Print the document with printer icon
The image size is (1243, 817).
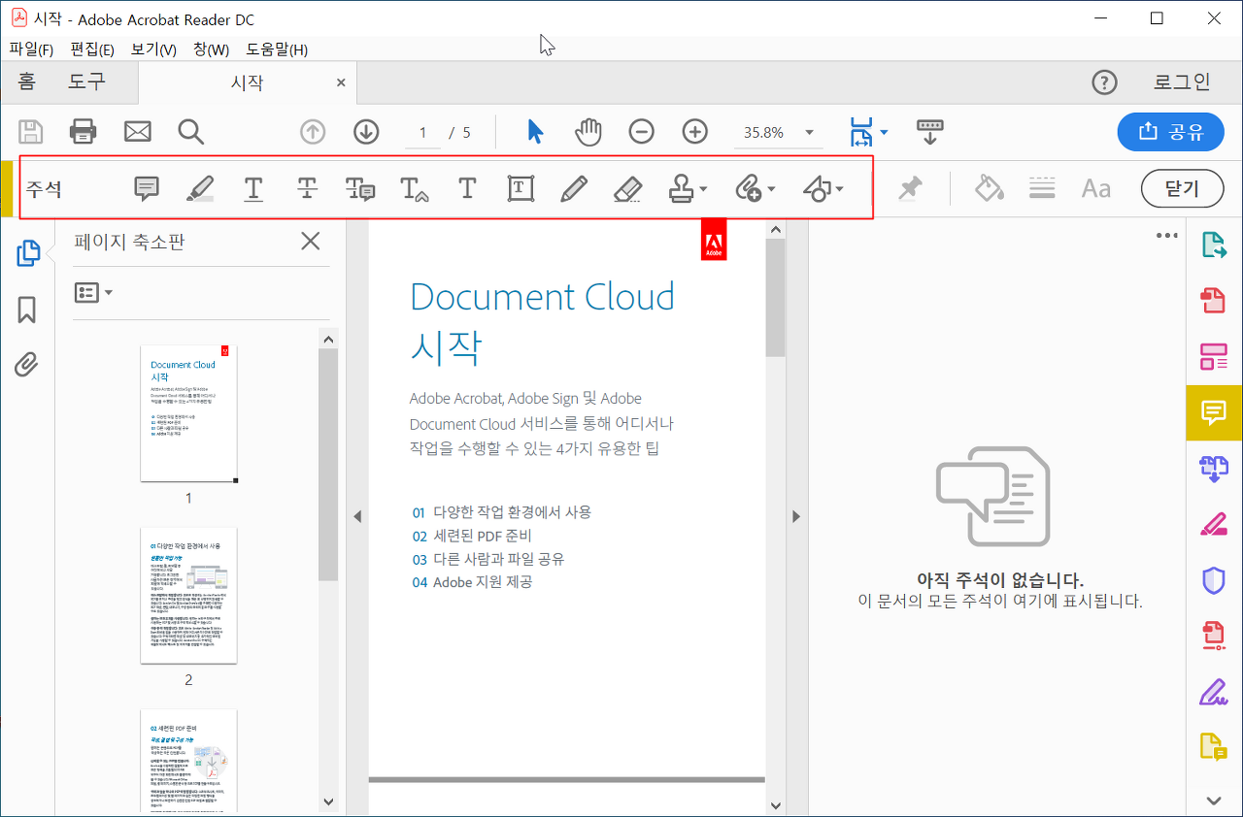click(x=84, y=132)
